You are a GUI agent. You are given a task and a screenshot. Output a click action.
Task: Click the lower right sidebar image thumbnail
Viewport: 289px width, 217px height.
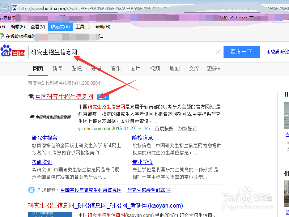(286, 193)
